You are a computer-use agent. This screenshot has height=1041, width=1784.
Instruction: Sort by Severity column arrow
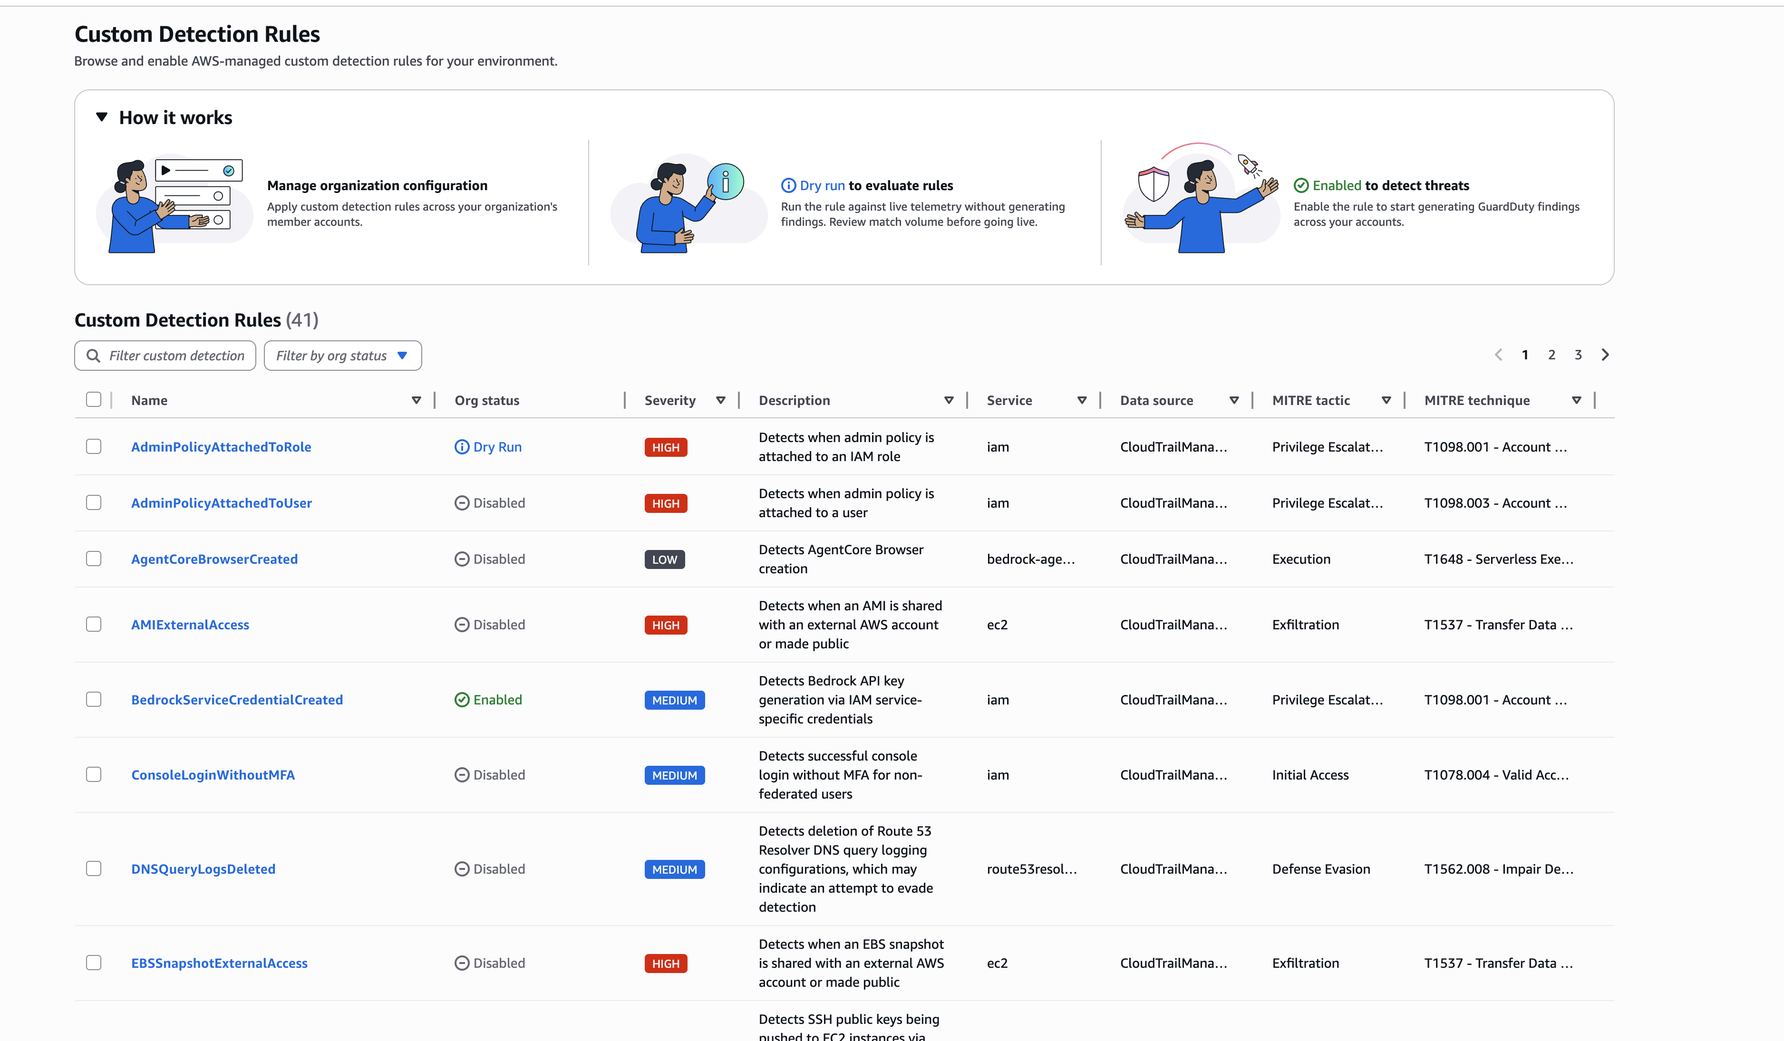pyautogui.click(x=721, y=401)
